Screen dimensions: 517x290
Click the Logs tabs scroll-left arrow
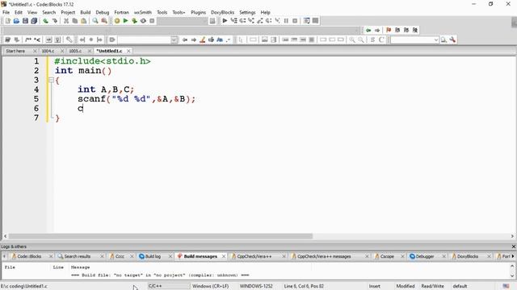tap(4, 256)
